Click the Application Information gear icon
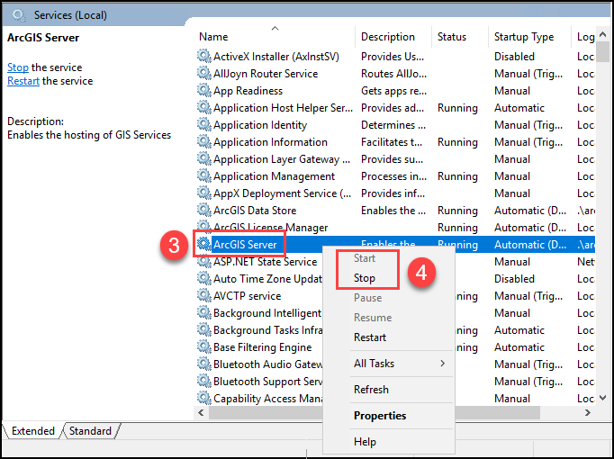 pyautogui.click(x=203, y=141)
